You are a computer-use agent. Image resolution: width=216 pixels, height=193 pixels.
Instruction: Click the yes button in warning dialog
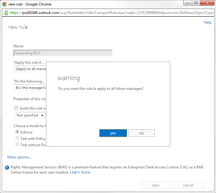tap(113, 133)
